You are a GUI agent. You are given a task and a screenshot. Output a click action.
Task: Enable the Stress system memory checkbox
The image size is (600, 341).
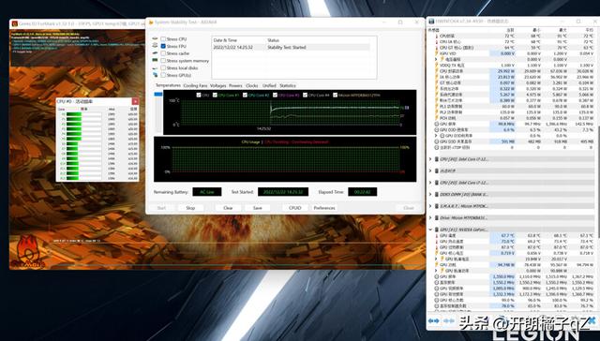click(163, 61)
